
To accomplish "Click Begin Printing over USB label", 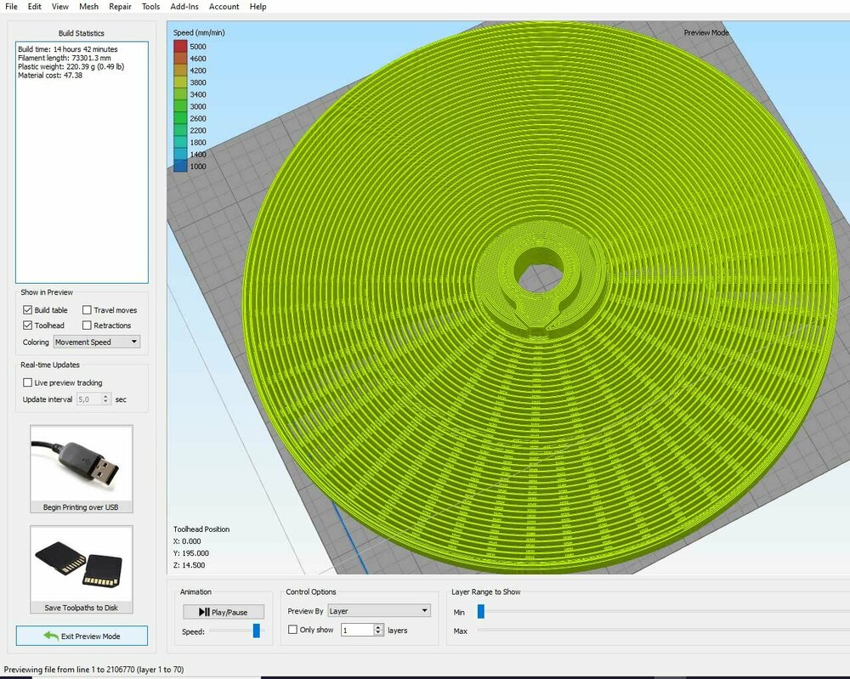I will point(82,507).
